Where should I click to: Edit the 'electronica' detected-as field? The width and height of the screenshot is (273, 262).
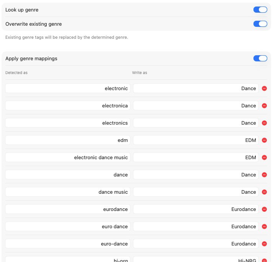68,106
